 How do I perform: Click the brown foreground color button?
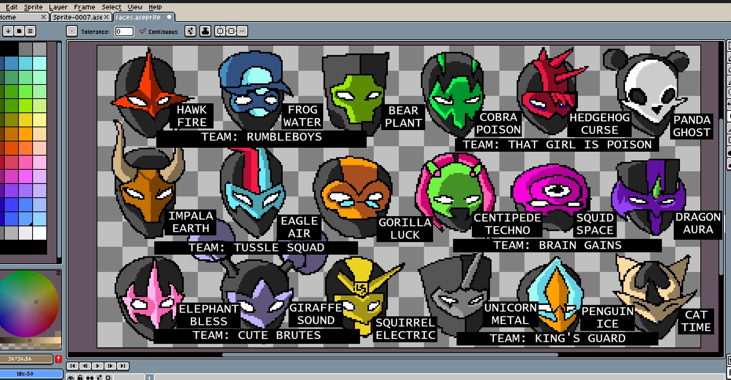pos(26,359)
